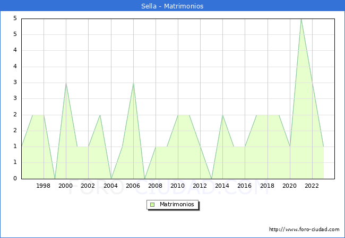Click the 2020 x-axis label

[x=290, y=186]
